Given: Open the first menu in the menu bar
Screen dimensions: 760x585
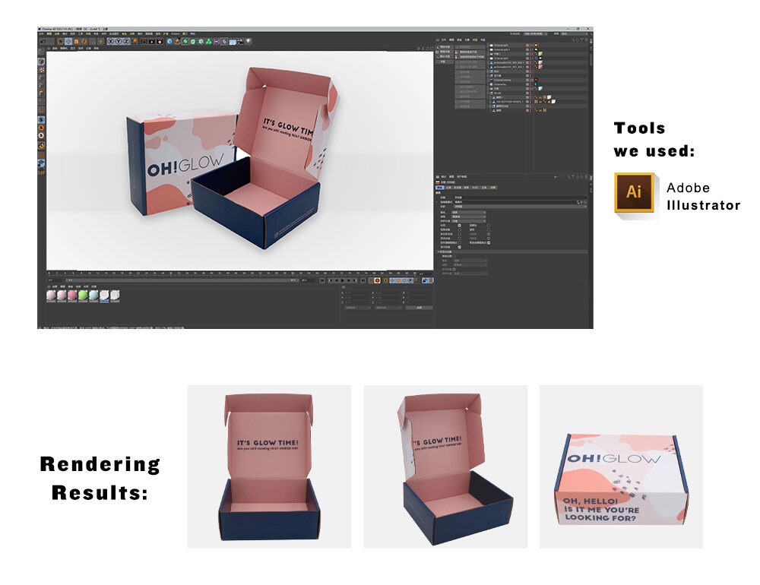Looking at the screenshot, I should tap(42, 34).
